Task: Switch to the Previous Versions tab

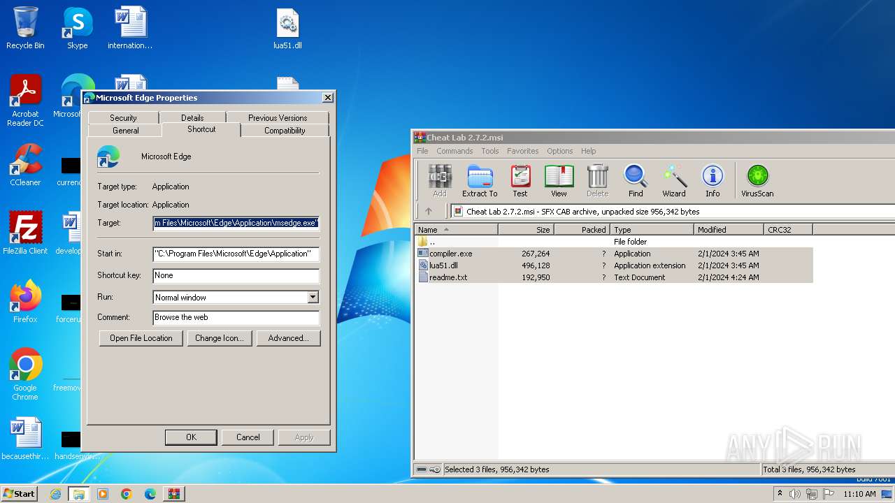Action: click(278, 117)
